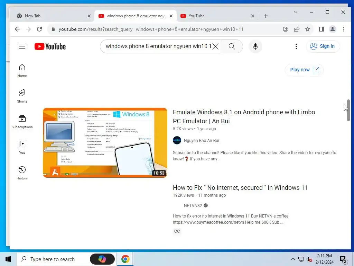Visit the NETVN82 channel
The height and width of the screenshot is (266, 354).
click(193, 206)
